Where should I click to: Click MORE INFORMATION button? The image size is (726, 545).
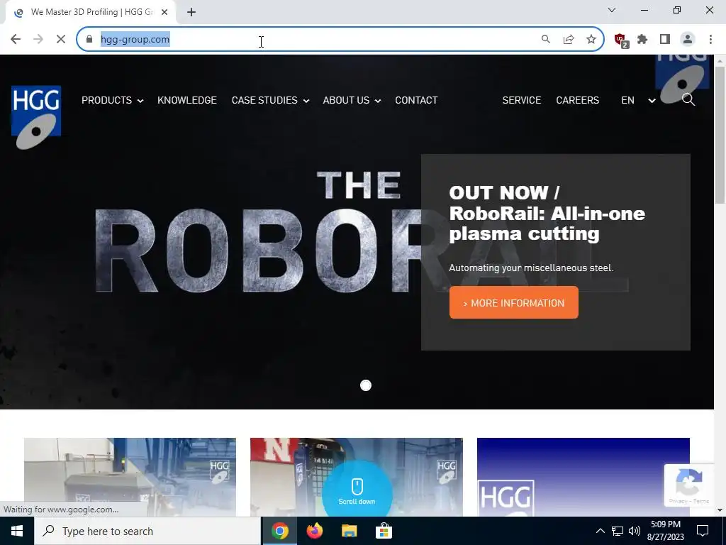[x=514, y=302]
